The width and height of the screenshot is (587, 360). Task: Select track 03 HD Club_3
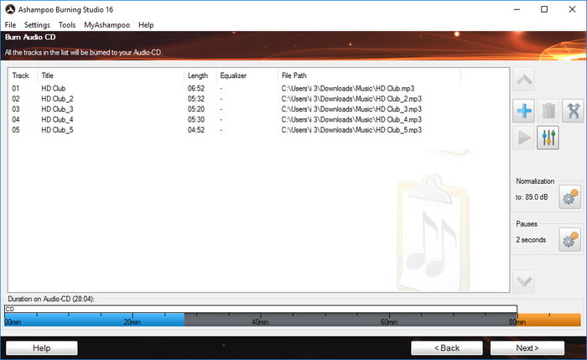pyautogui.click(x=258, y=109)
